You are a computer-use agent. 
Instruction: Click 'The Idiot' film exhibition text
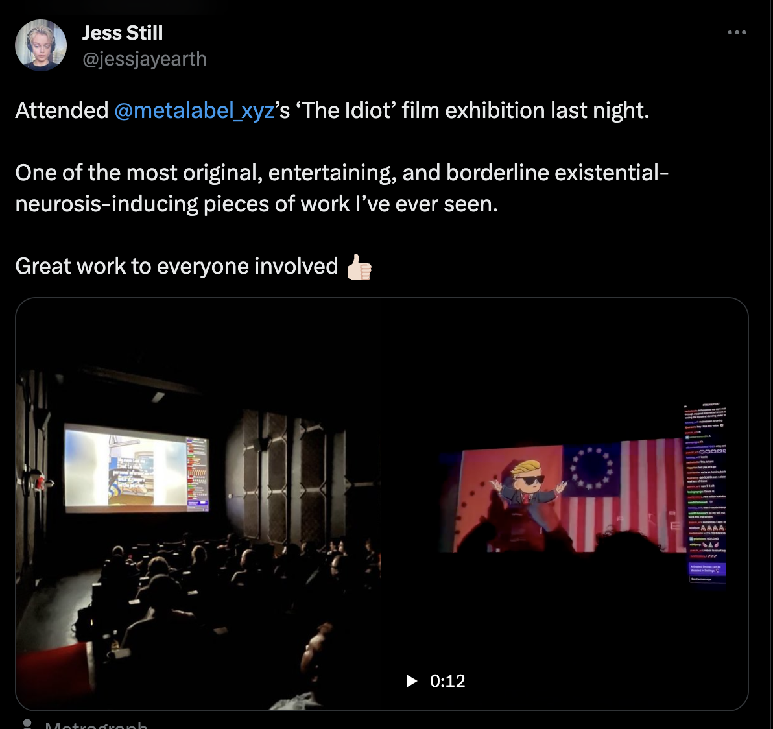click(472, 110)
